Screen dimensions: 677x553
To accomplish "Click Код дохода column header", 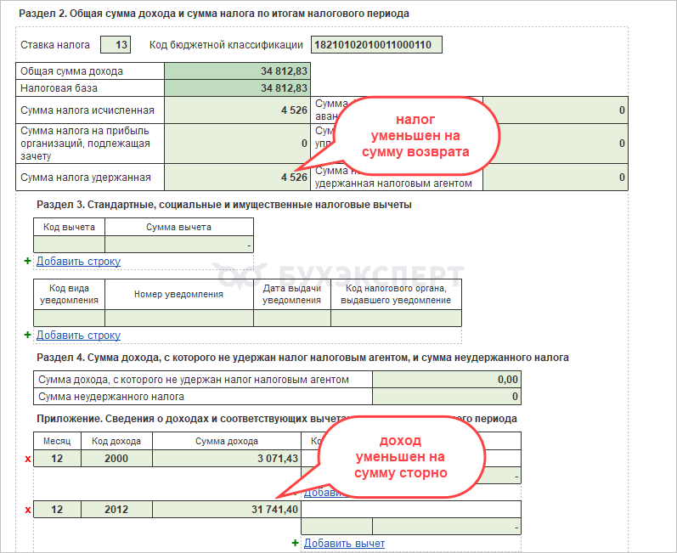I will [116, 441].
